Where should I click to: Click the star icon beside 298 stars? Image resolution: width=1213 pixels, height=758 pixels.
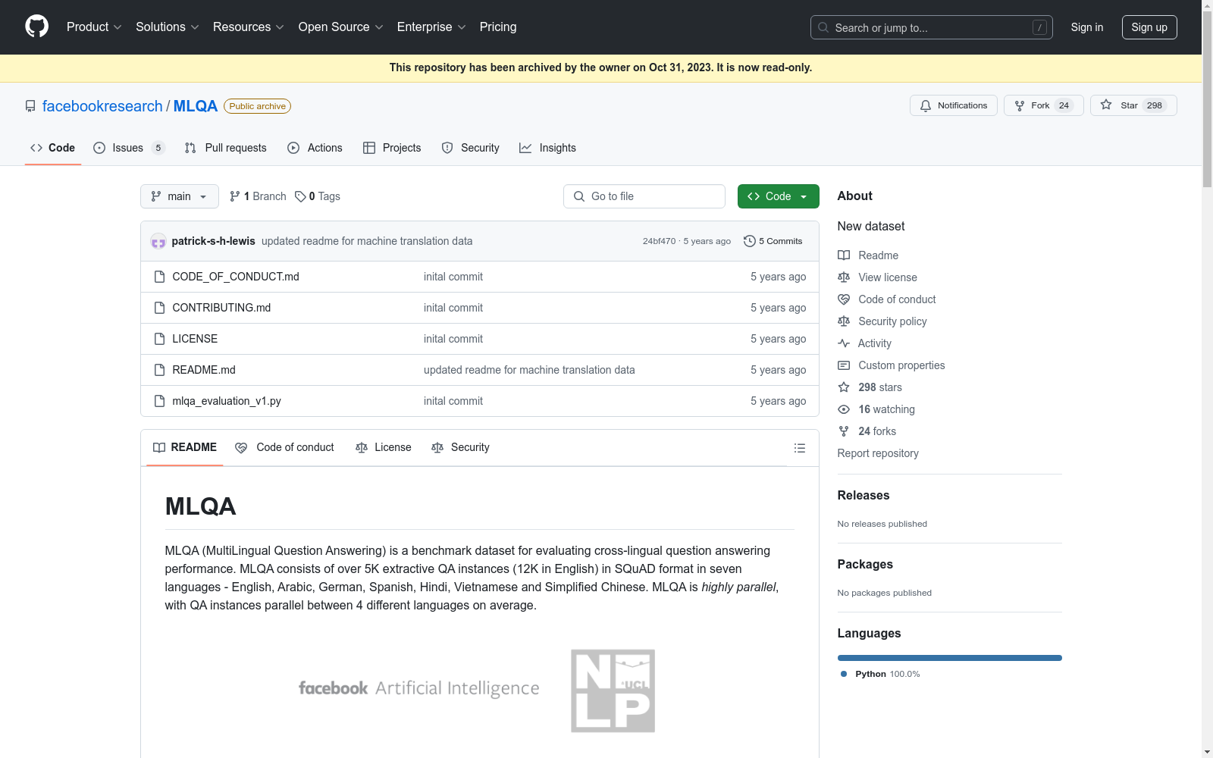coord(844,387)
